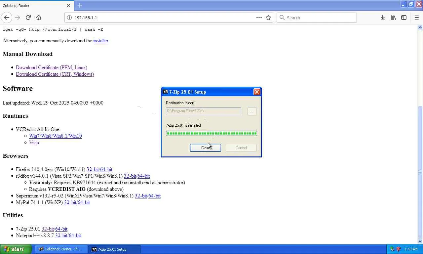
Task: Click the 7-Zip Destination folder field
Action: click(x=204, y=111)
